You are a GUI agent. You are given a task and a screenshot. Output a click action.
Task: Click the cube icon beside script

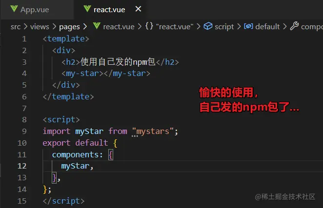(x=208, y=26)
